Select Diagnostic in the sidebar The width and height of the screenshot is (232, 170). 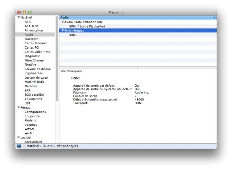click(32, 56)
